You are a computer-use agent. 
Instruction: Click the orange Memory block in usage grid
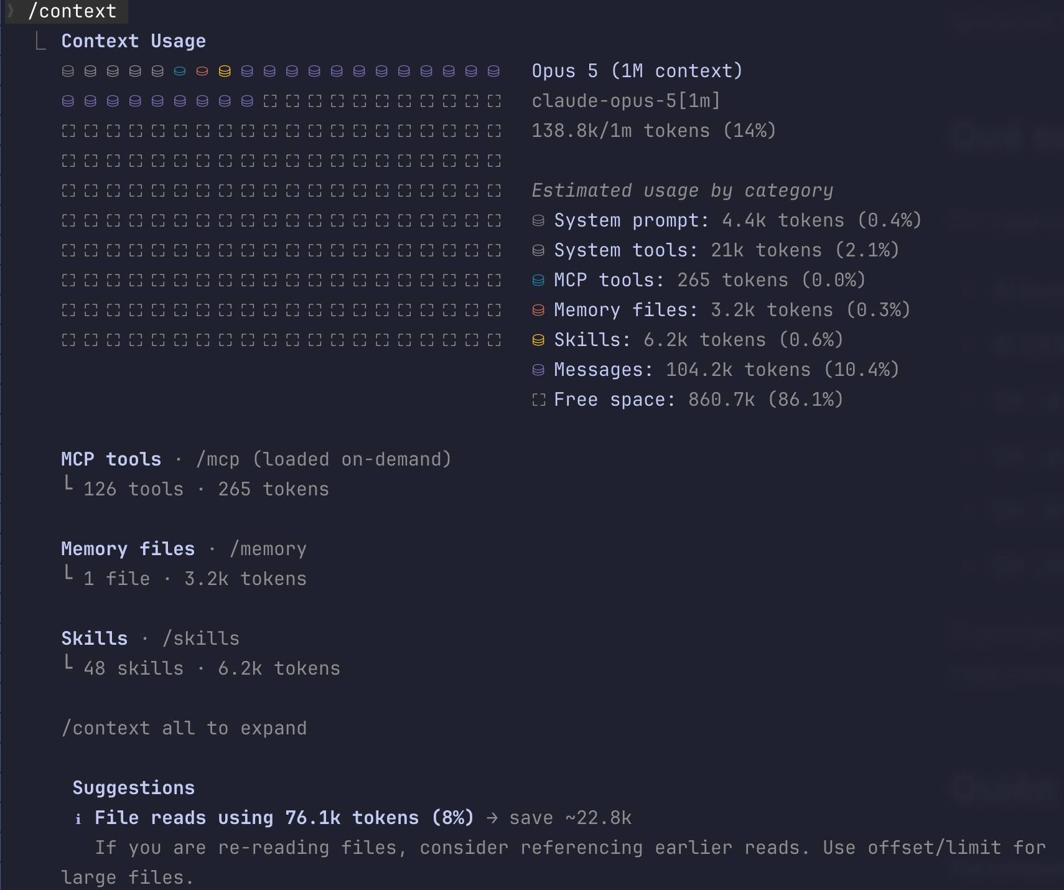[202, 72]
